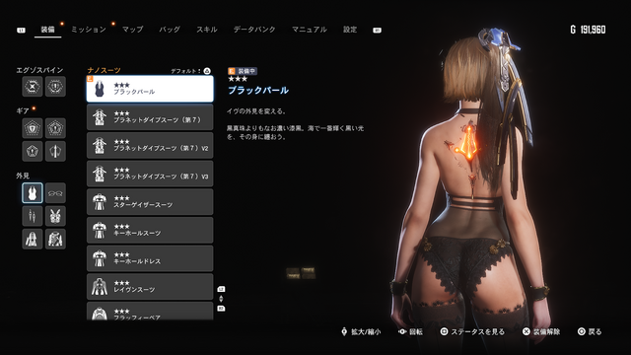The image size is (631, 355).
Task: Click the L1 previous tab icon
Action: point(21,31)
